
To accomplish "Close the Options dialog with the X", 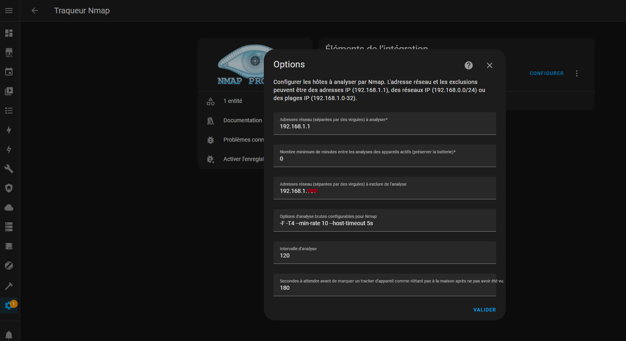I will [489, 65].
